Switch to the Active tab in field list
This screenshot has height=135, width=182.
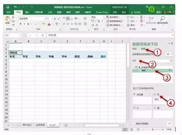pos(134,49)
